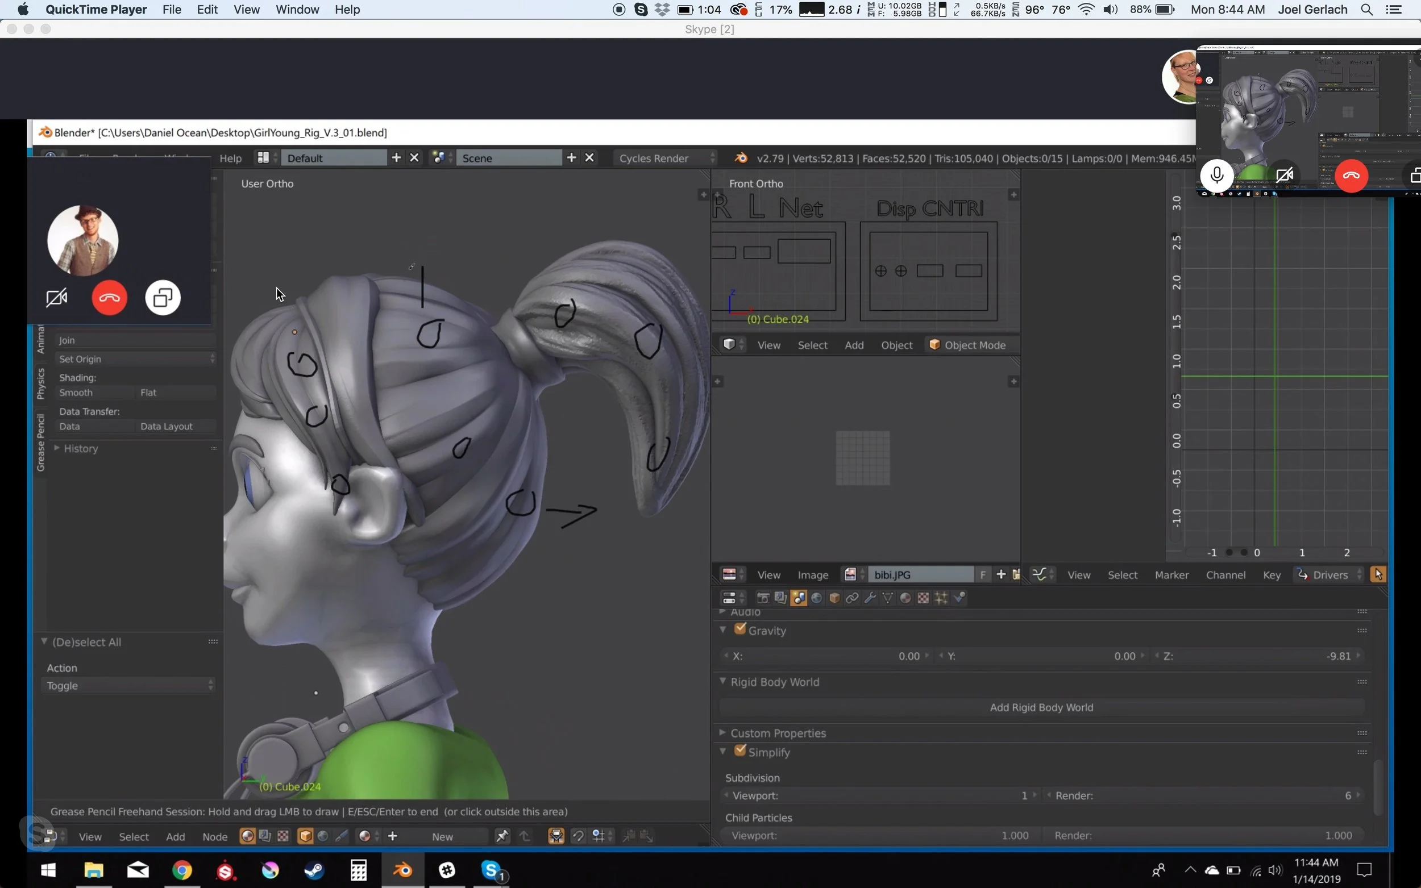Image resolution: width=1421 pixels, height=888 pixels.
Task: Toggle Skype video camera off icon
Action: [57, 298]
